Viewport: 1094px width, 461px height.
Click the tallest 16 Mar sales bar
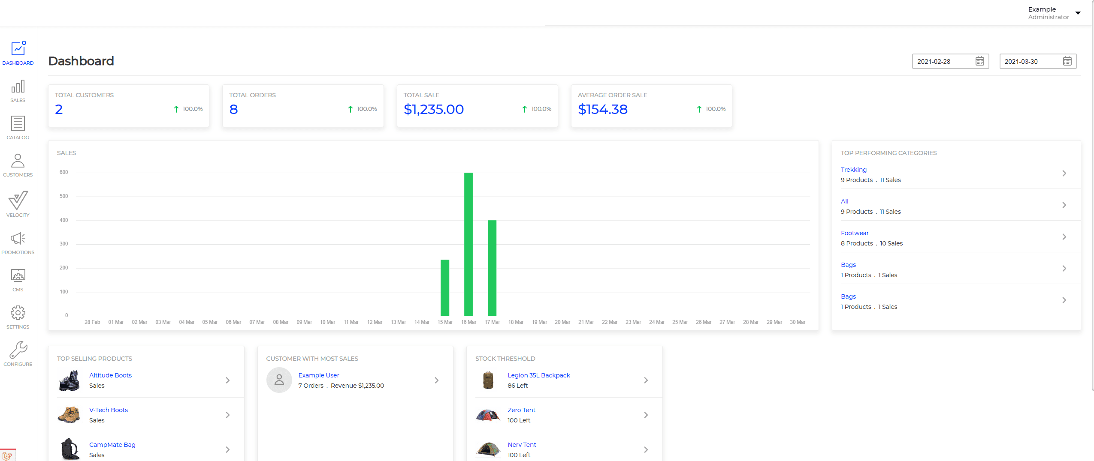[x=468, y=244]
